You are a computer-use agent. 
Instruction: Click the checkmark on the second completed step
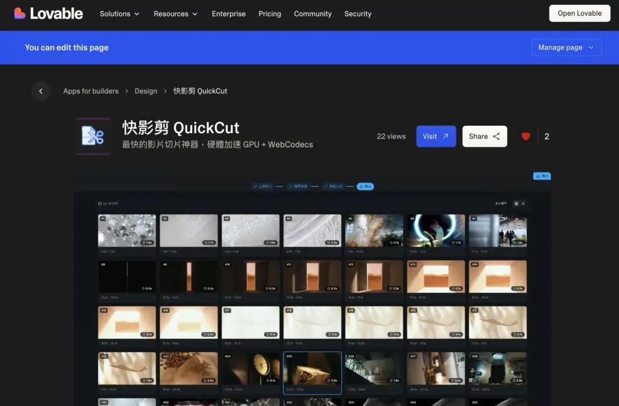[291, 186]
